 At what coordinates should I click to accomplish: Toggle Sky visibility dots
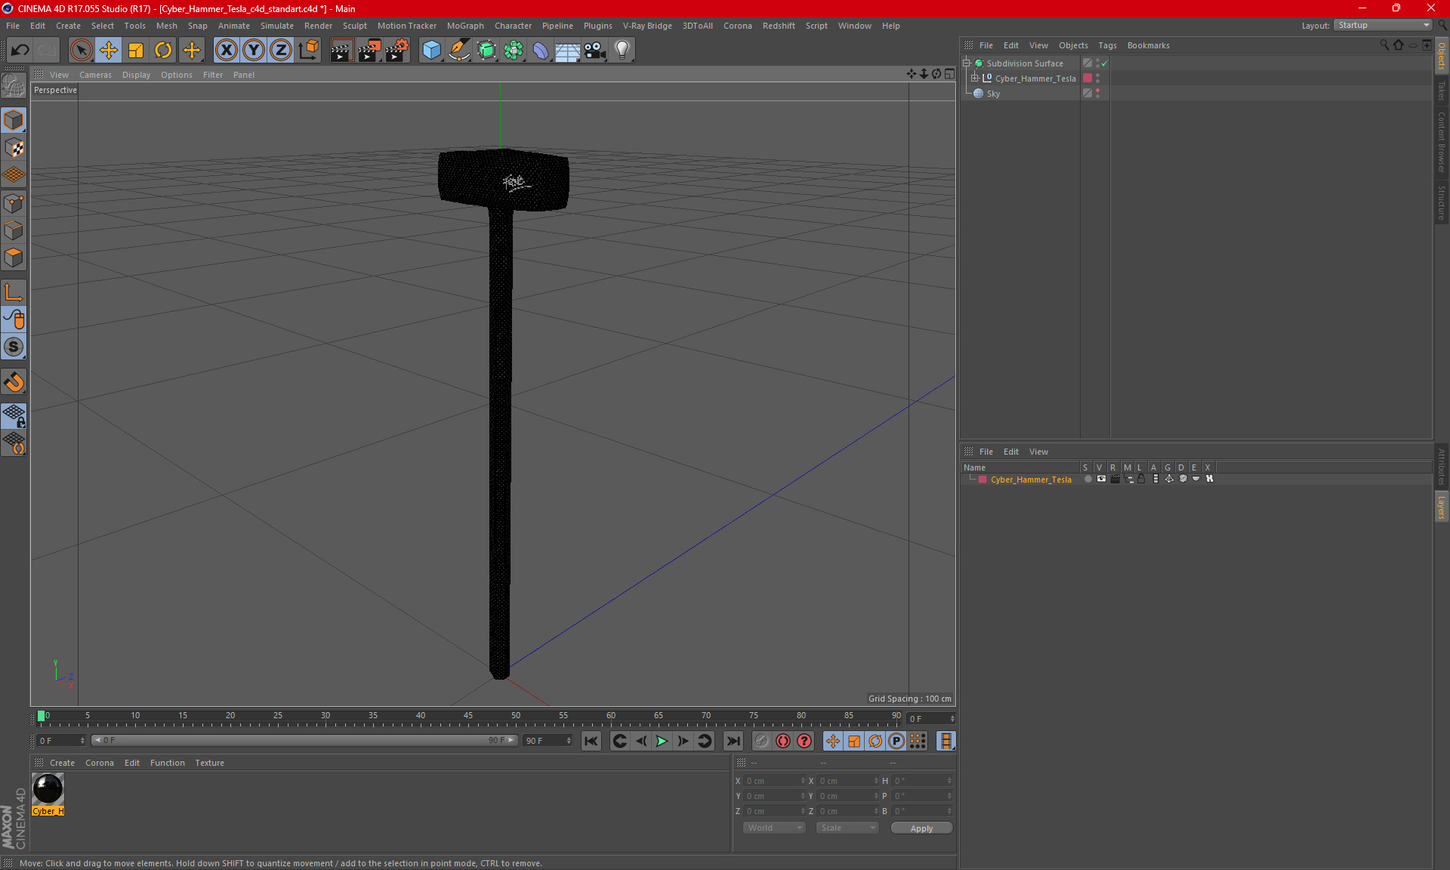[x=1097, y=94]
